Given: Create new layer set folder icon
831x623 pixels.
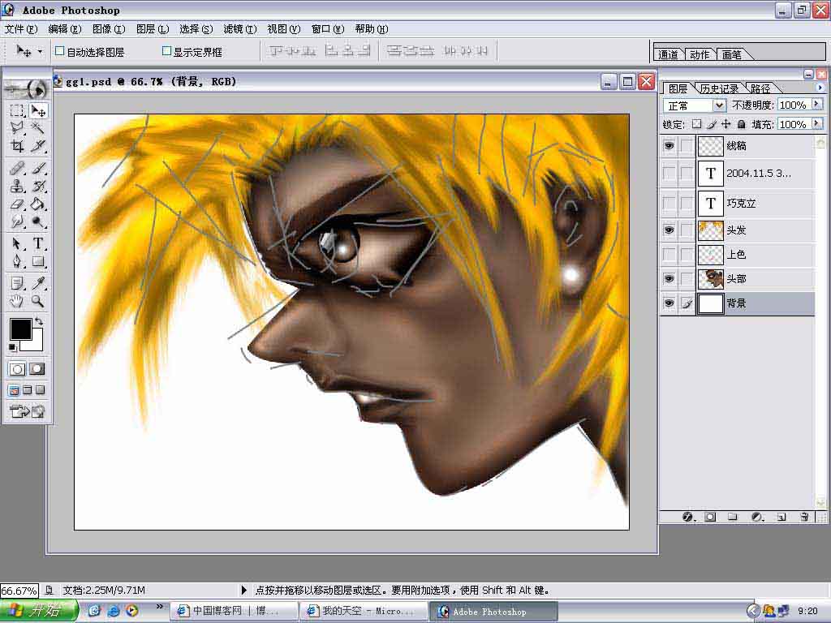Looking at the screenshot, I should (733, 517).
